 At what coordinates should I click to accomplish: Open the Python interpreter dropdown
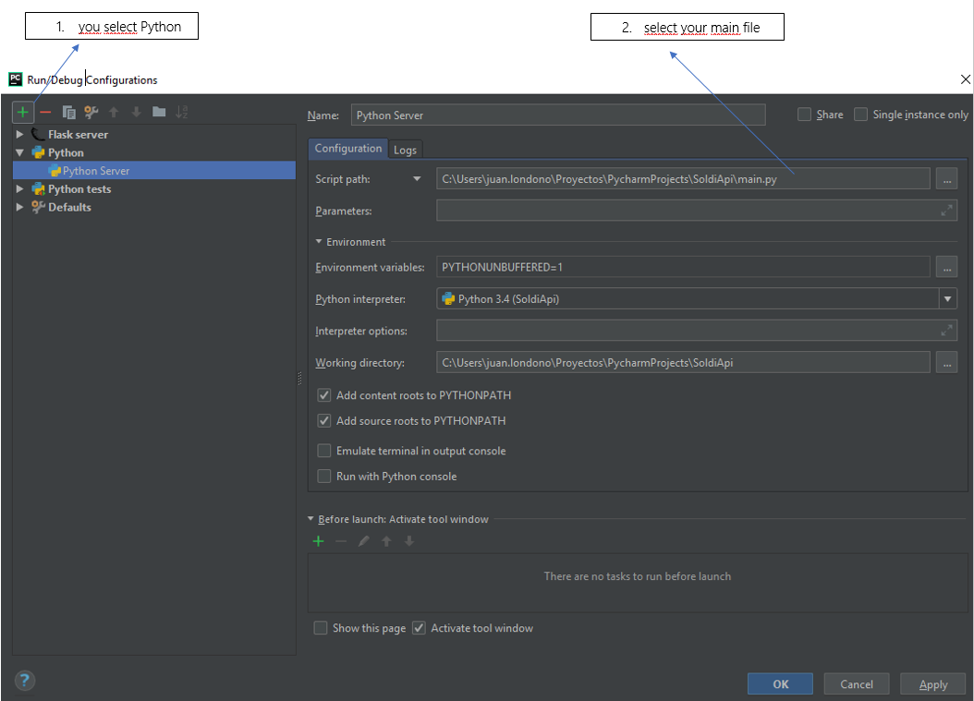click(947, 298)
